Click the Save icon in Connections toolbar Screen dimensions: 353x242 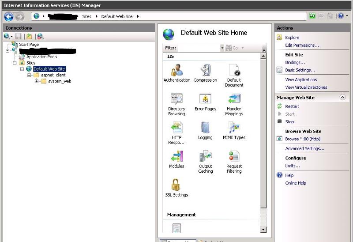18,36
